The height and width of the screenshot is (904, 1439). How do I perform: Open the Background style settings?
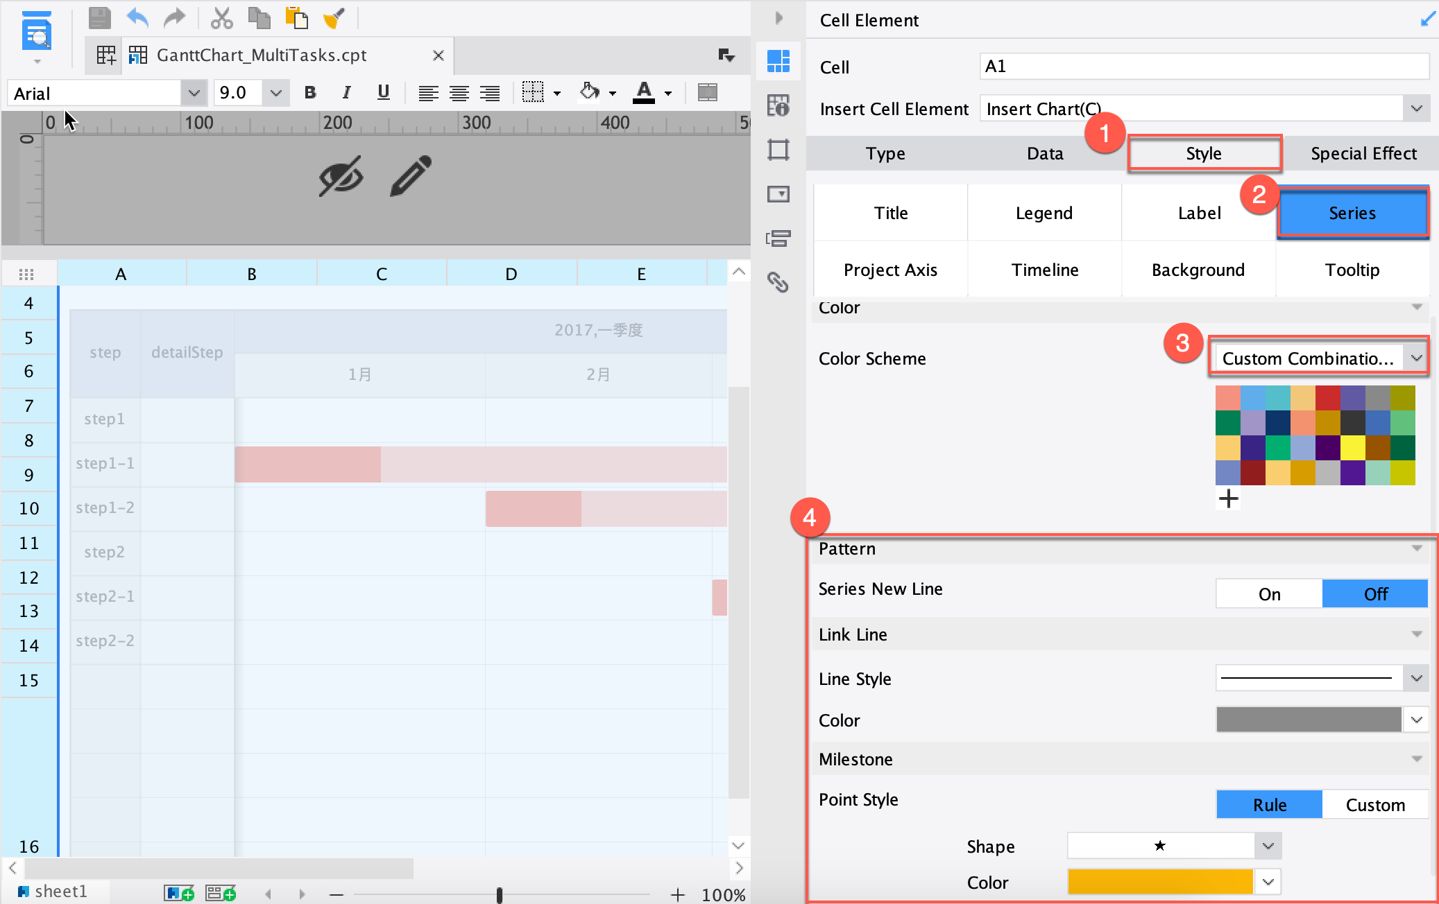click(1198, 270)
